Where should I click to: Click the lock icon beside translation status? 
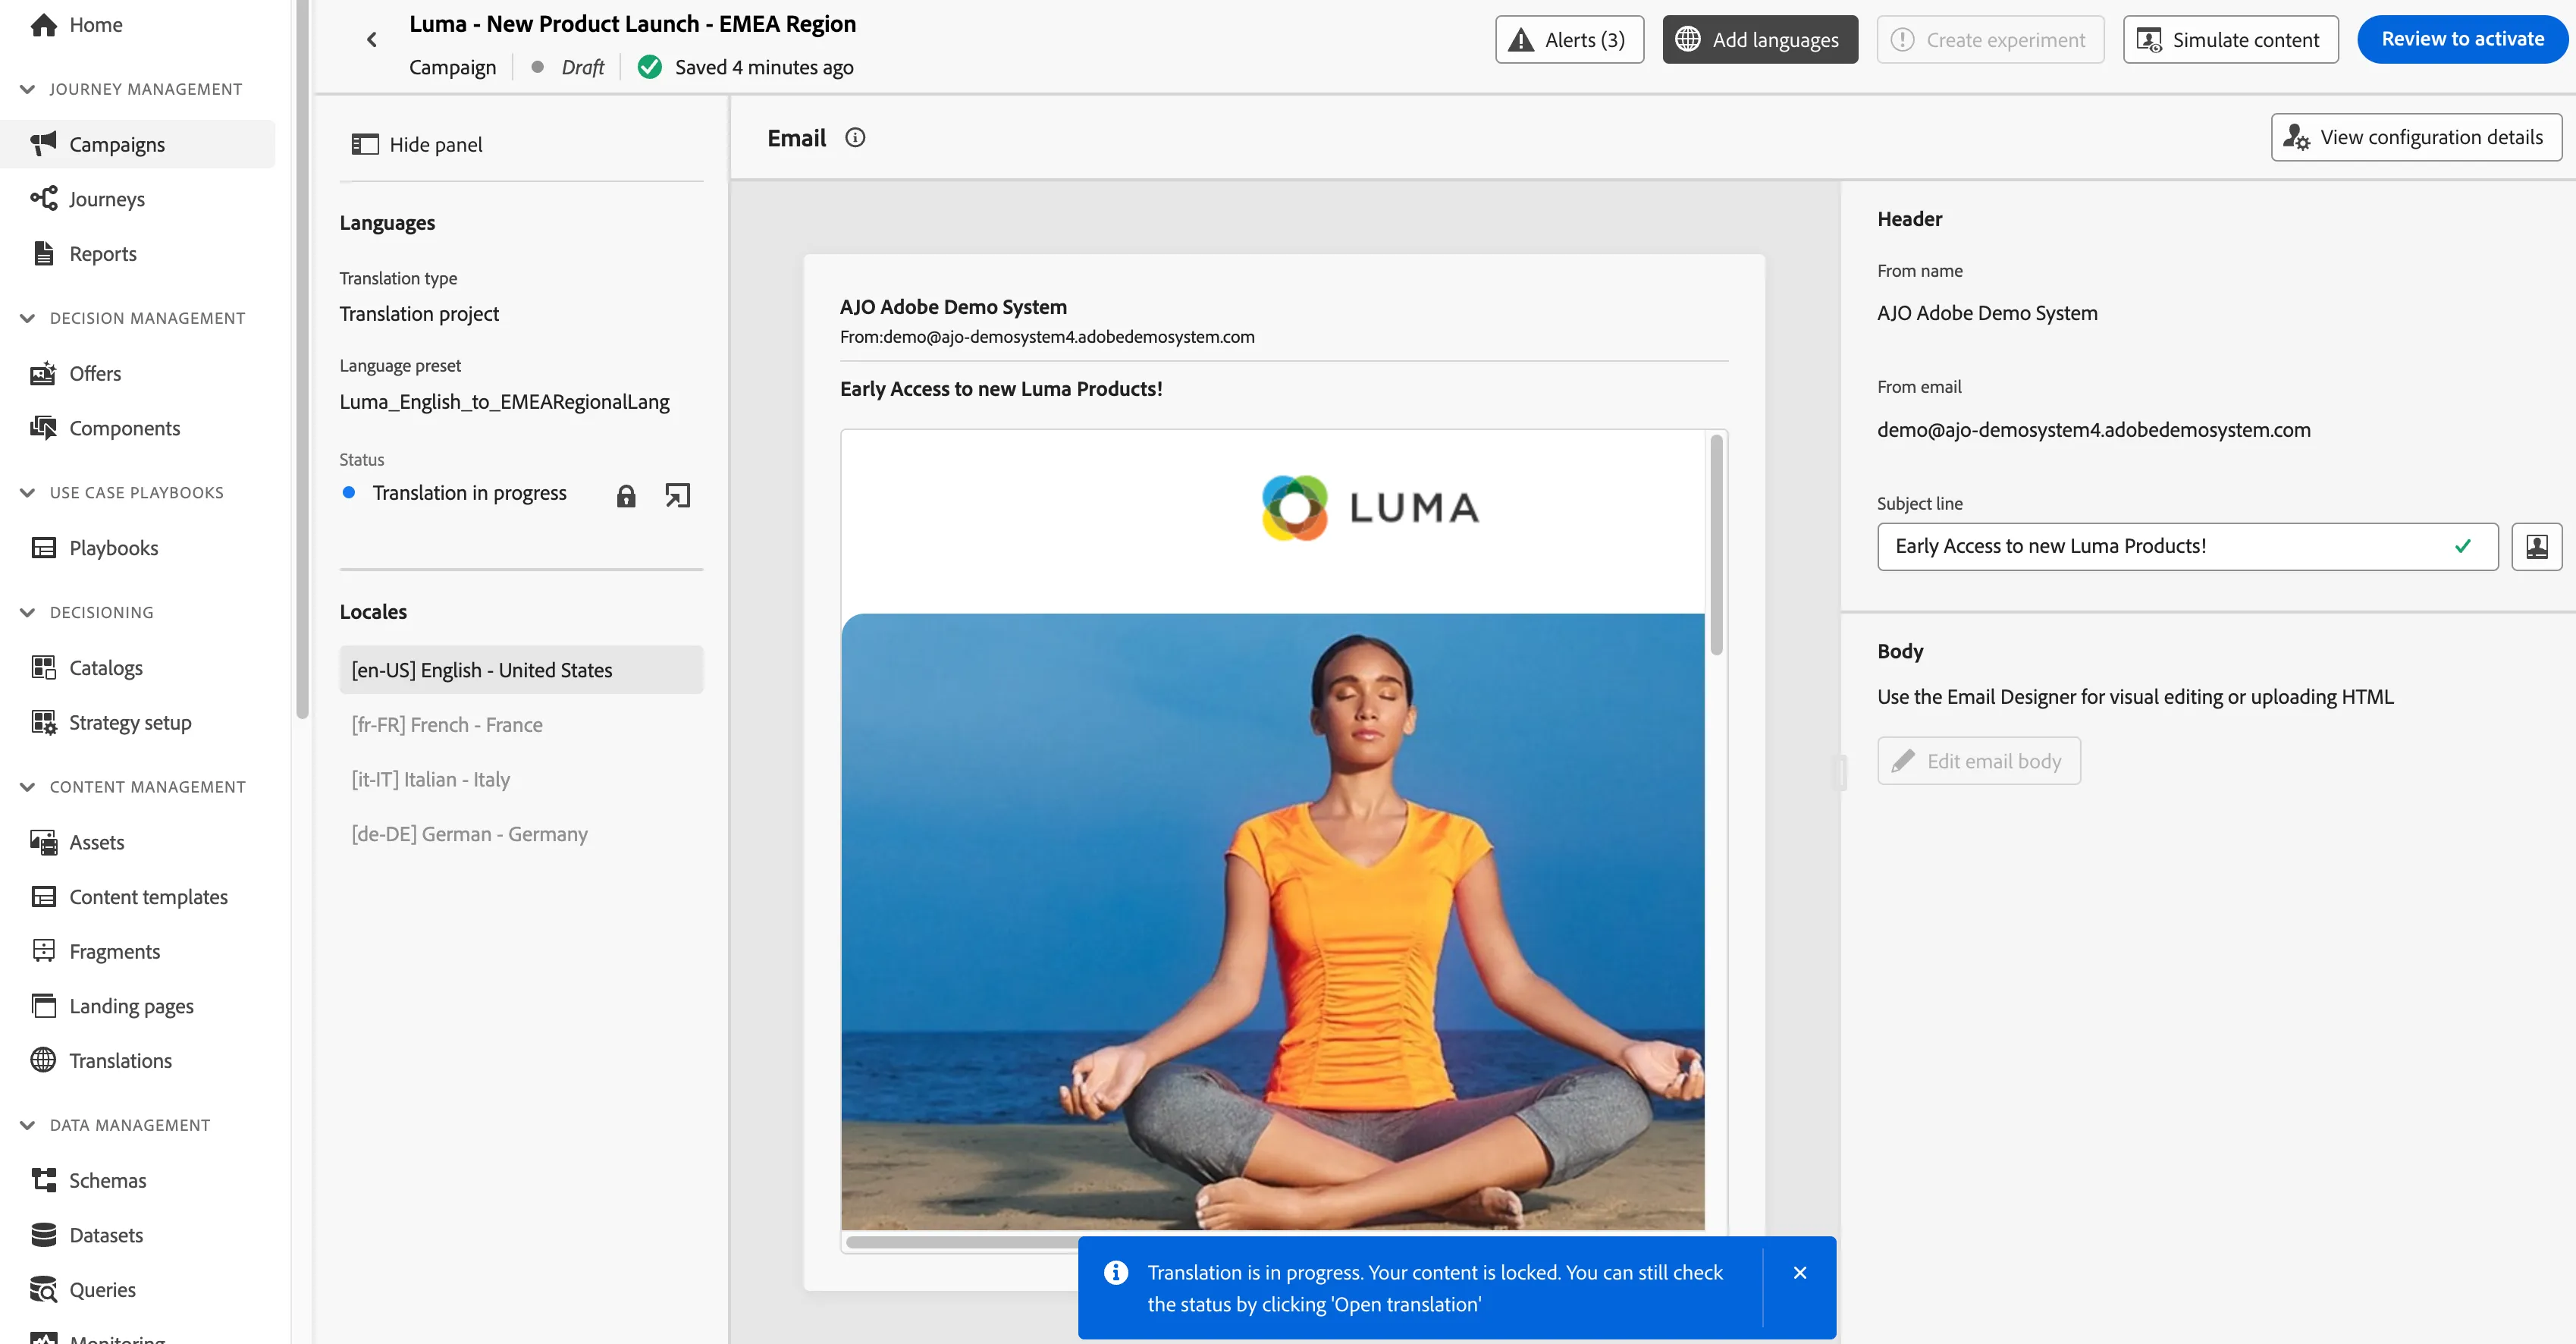coord(626,496)
